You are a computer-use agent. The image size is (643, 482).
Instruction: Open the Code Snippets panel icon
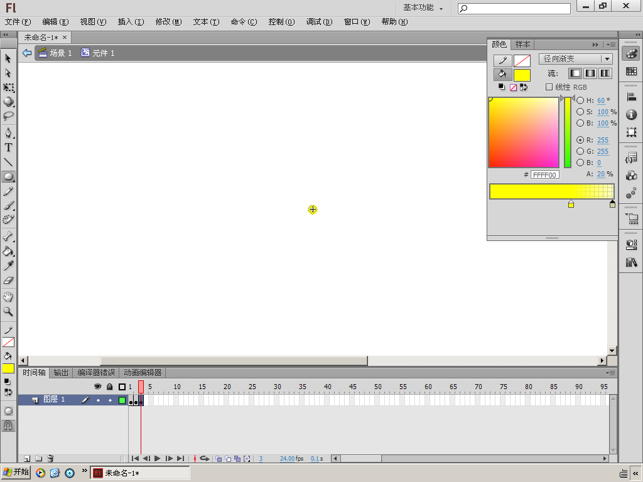[631, 158]
